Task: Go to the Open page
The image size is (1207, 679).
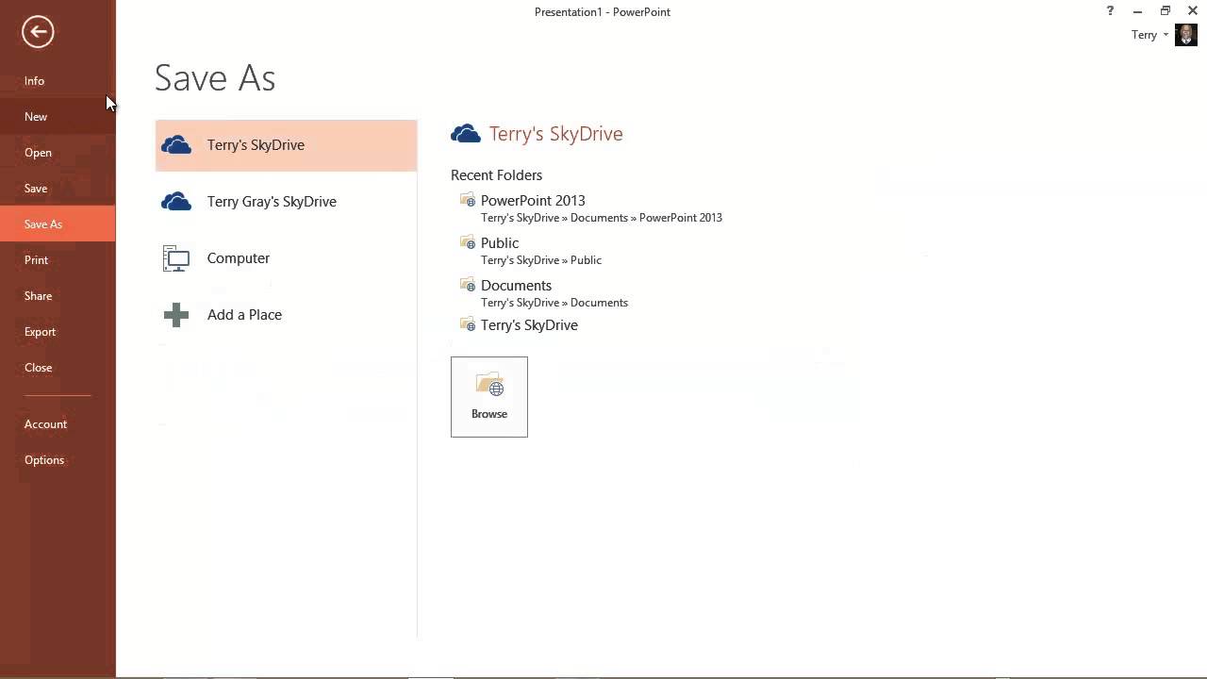Action: [58, 153]
